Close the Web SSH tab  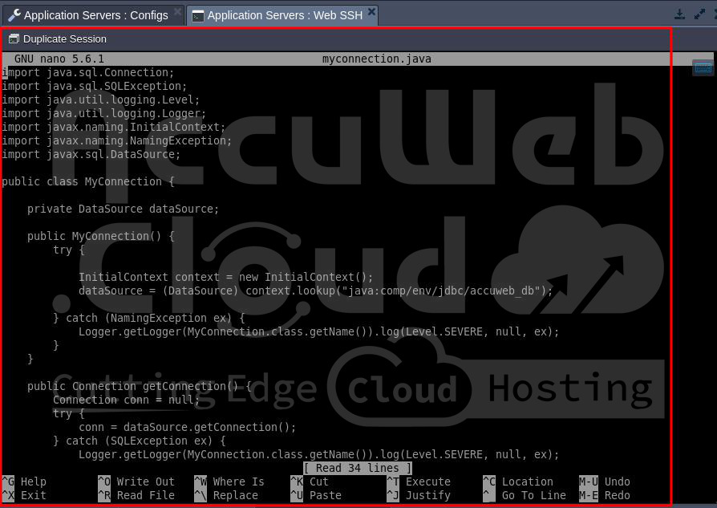(372, 11)
